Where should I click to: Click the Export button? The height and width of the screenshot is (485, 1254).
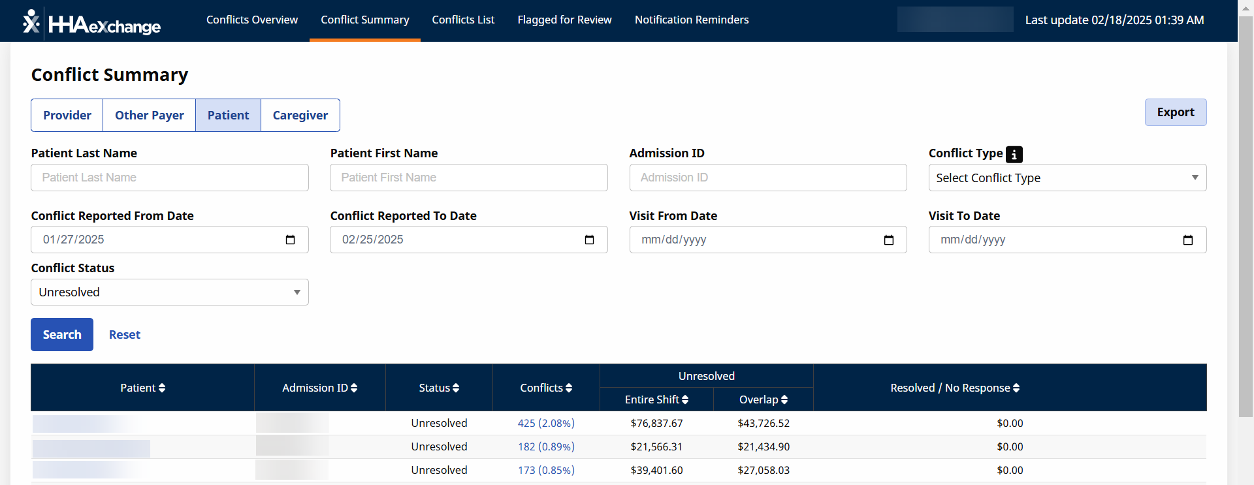click(x=1175, y=112)
